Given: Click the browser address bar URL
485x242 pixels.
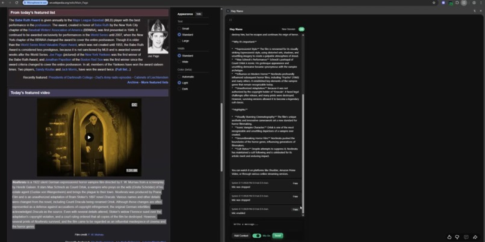Looking at the screenshot, I should pyautogui.click(x=69, y=2).
